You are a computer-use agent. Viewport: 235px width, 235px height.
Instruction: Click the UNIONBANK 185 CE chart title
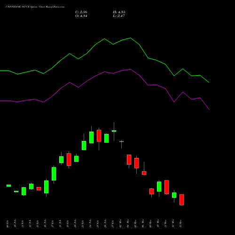coord(35,7)
